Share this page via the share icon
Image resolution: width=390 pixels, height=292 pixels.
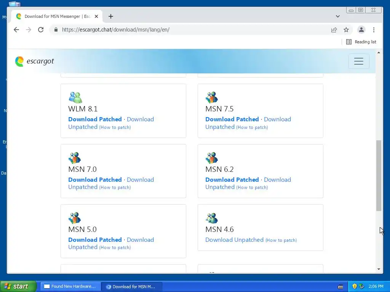(334, 30)
